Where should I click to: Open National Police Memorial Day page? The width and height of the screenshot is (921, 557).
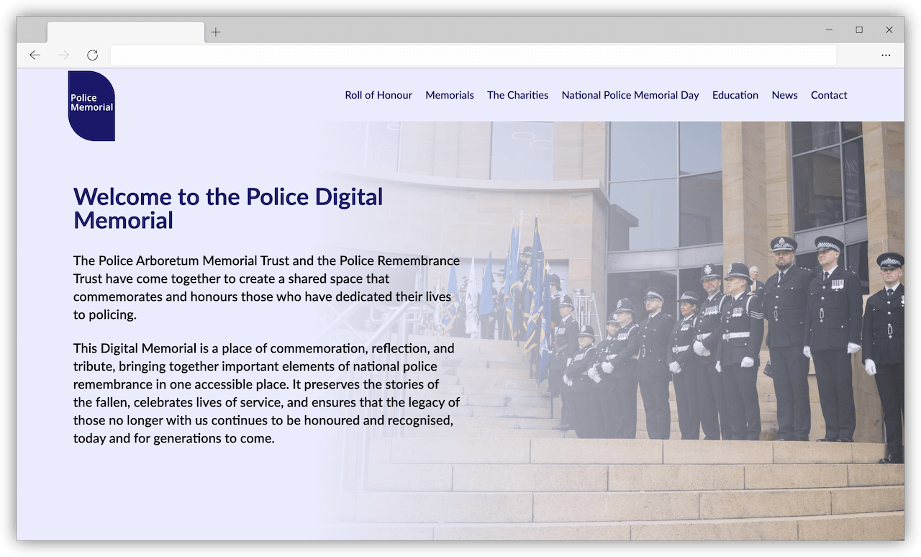click(630, 95)
